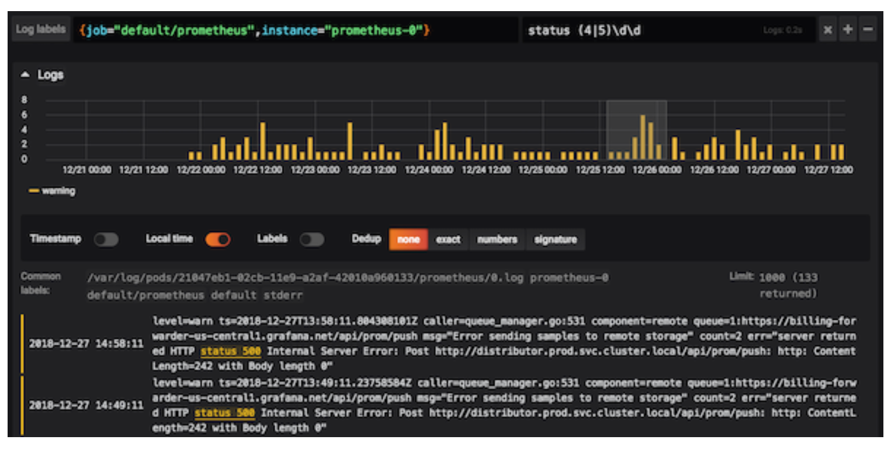Screen dimensions: 891x450
Task: Click the Logs 0.2s query time indicator
Action: (x=782, y=30)
